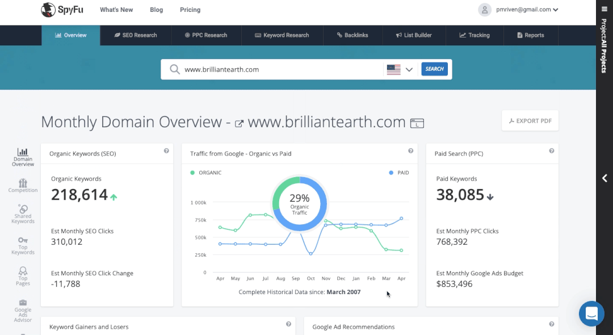Toggle PAID series in chart legend
The image size is (613, 335).
click(x=399, y=173)
